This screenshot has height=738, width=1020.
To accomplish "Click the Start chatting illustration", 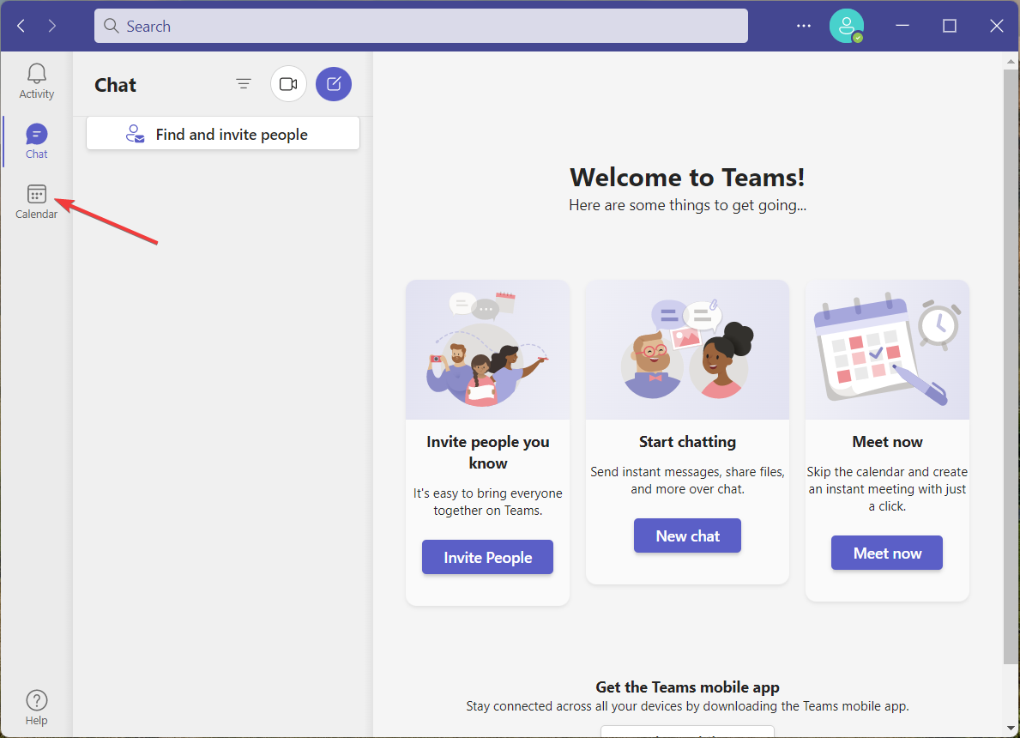I will (x=688, y=350).
